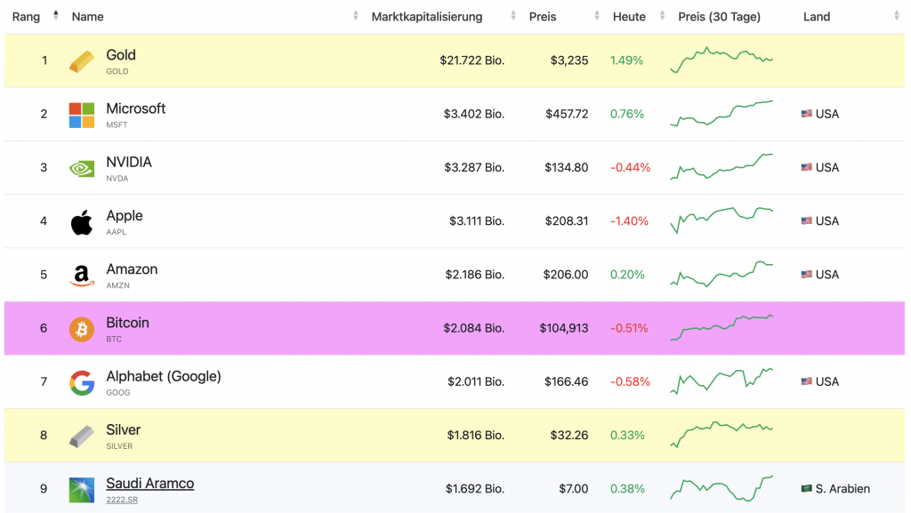Toggle sorting on the Rang column arrow

pos(54,15)
